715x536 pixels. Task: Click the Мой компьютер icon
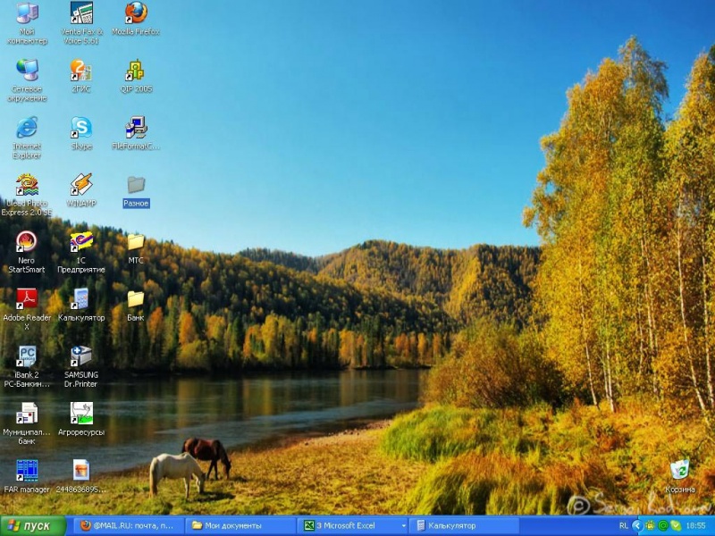[x=27, y=13]
